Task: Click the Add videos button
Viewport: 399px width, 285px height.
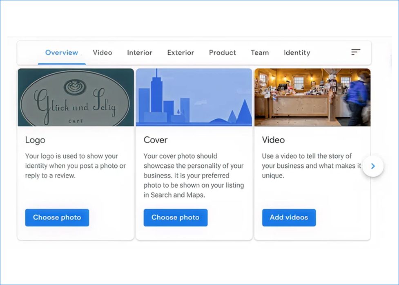Action: pos(289,217)
